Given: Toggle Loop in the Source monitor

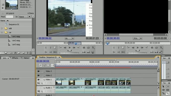Looking at the screenshot, I should pos(84,47).
